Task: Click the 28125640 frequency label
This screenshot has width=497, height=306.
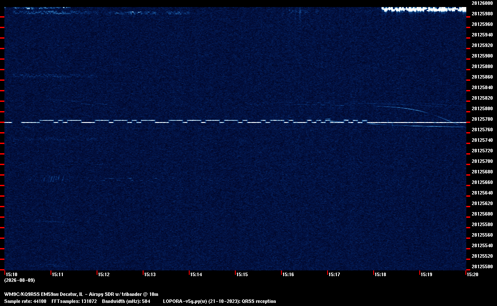Action: pyautogui.click(x=483, y=193)
